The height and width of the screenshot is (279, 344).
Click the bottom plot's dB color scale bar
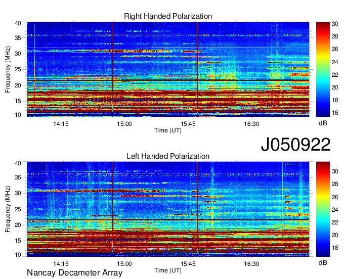click(x=323, y=209)
